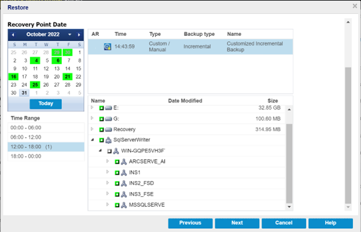The width and height of the screenshot is (361, 232).
Task: Toggle the MSSQLSERVE checkbox
Action: [x=117, y=205]
